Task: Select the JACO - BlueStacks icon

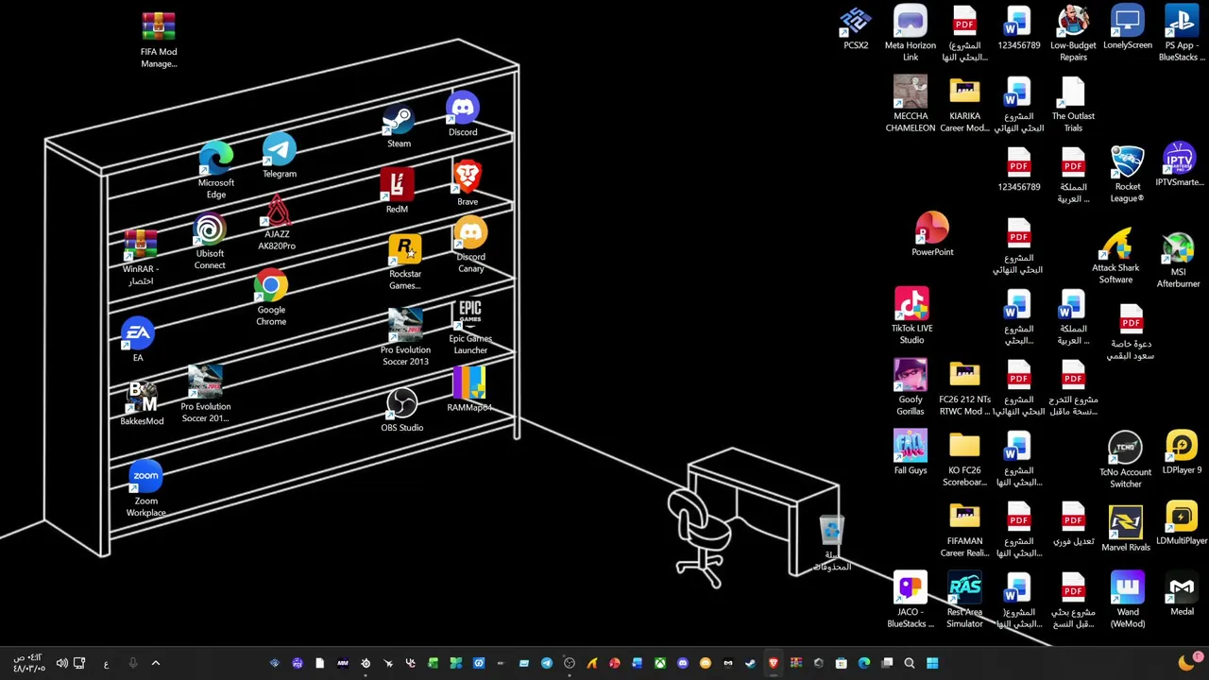Action: (911, 601)
